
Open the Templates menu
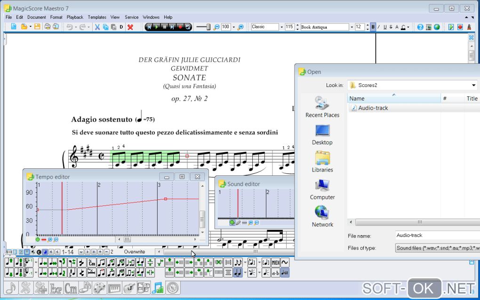(97, 17)
